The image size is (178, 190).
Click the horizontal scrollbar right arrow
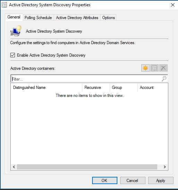point(165,167)
